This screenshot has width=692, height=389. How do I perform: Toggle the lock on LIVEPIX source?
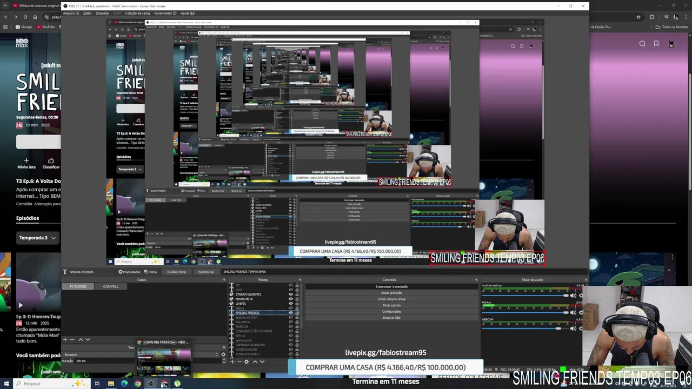(x=297, y=304)
